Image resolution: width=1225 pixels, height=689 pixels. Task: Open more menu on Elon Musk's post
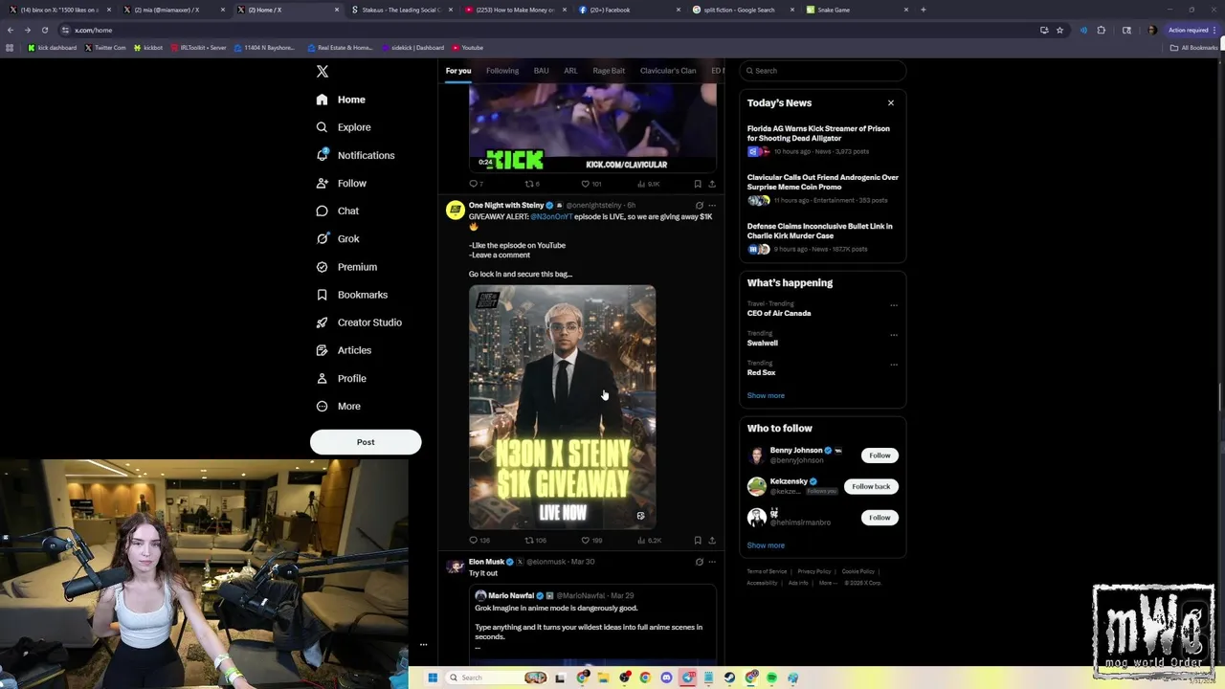(x=711, y=563)
